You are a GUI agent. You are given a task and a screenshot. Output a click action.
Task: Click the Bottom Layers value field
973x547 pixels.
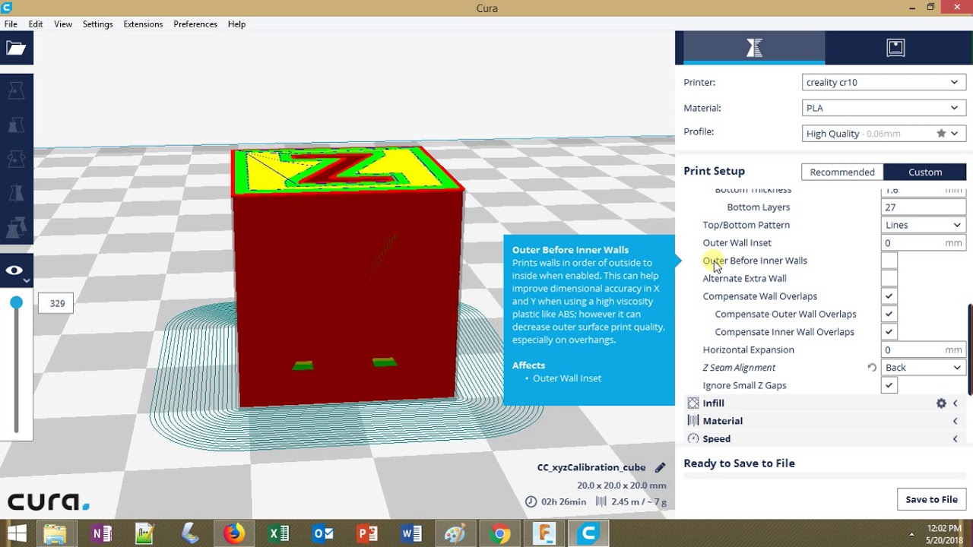tap(924, 207)
